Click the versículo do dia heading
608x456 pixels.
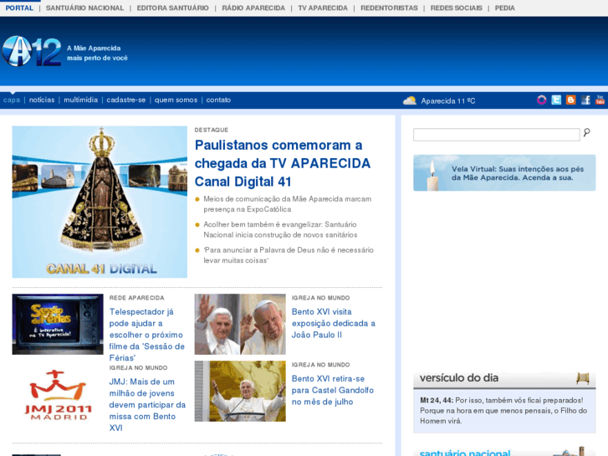458,377
